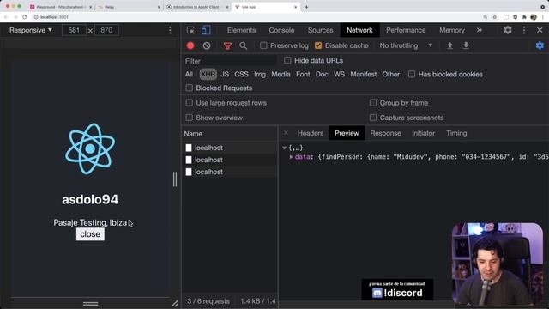The image size is (549, 309).
Task: Filter requests by Img
Action: 260,75
